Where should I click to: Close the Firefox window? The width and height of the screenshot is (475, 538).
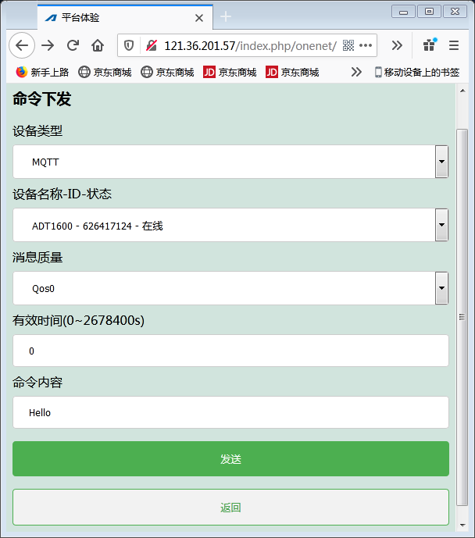coord(455,12)
